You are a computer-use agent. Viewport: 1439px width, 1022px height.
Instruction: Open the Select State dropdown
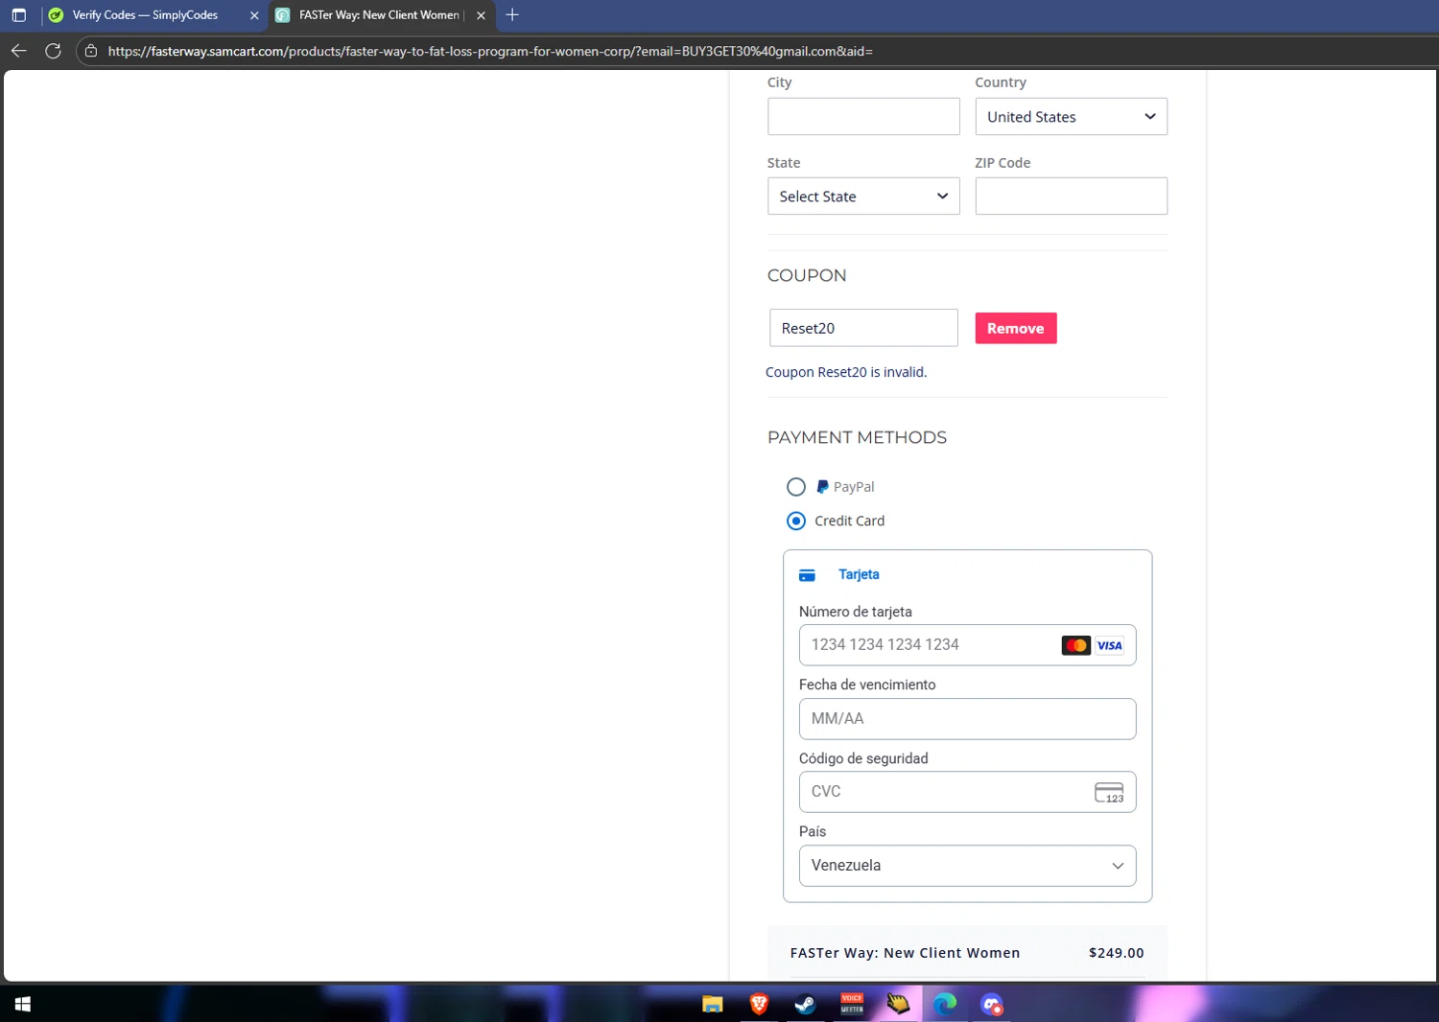coord(863,196)
